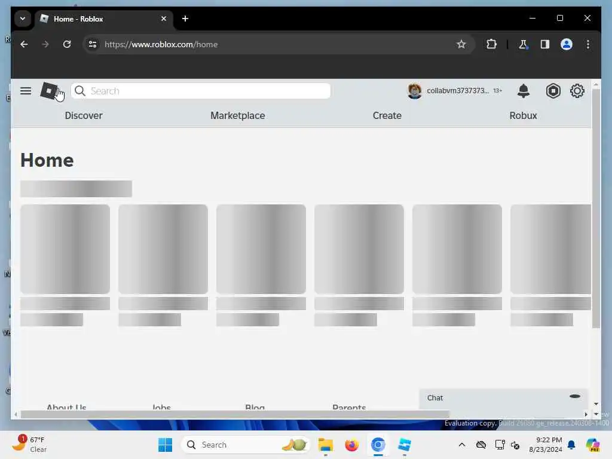Open the Create page
The height and width of the screenshot is (459, 612).
click(387, 115)
